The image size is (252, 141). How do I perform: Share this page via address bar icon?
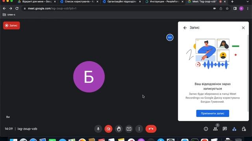pyautogui.click(x=221, y=9)
